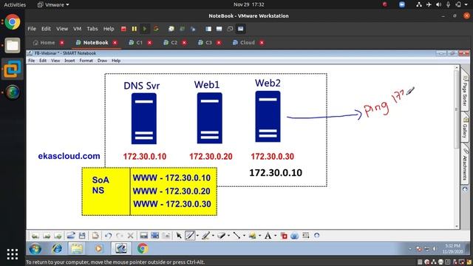Image resolution: width=473 pixels, height=266 pixels.
Task: Click the screen shade monitor icon
Action: pyautogui.click(x=144, y=236)
